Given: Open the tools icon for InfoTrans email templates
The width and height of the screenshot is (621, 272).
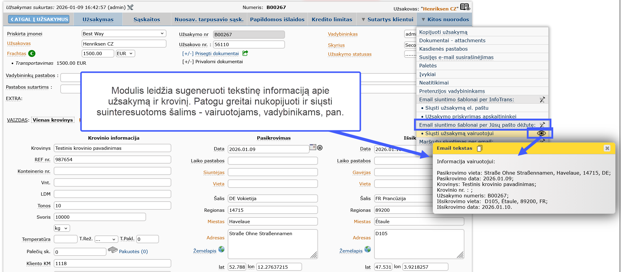Looking at the screenshot, I should (542, 99).
